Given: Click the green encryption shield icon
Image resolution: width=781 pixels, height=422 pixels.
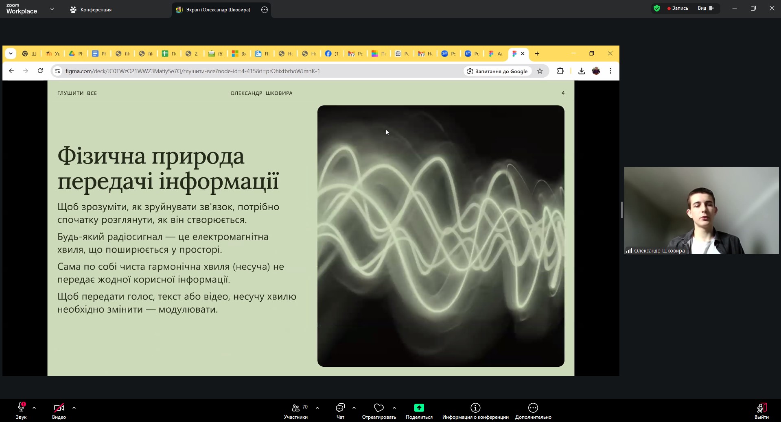Looking at the screenshot, I should (656, 8).
